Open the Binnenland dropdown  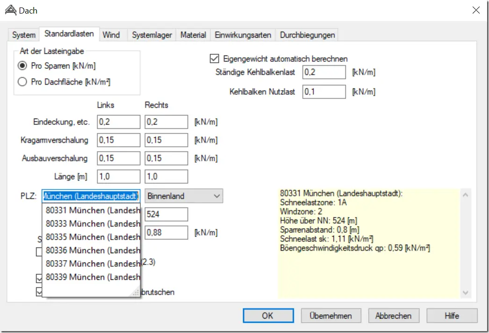(184, 196)
